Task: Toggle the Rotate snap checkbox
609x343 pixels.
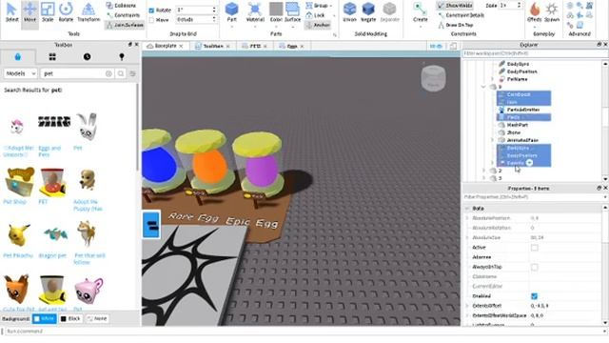Action: click(x=152, y=10)
